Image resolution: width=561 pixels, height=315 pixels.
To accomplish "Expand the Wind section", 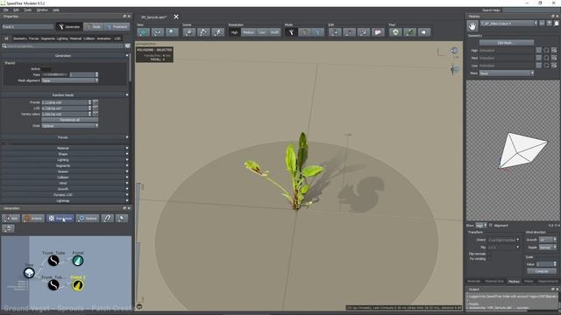I will point(64,183).
